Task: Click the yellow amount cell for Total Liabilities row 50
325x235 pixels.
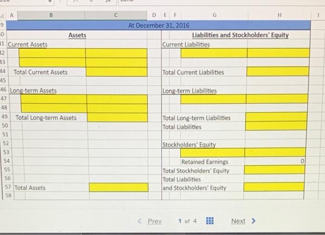Action: [276, 126]
